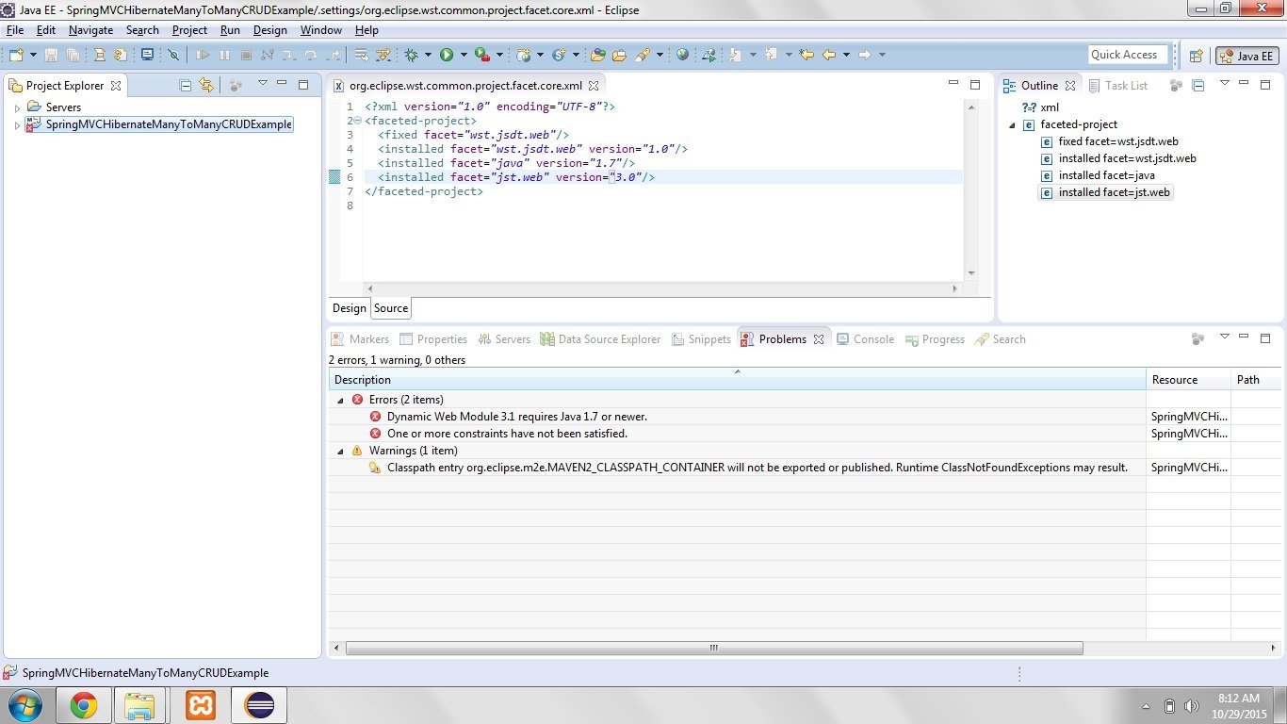This screenshot has height=724, width=1287.
Task: Toggle Link with Editor in Project Explorer
Action: pos(206,85)
